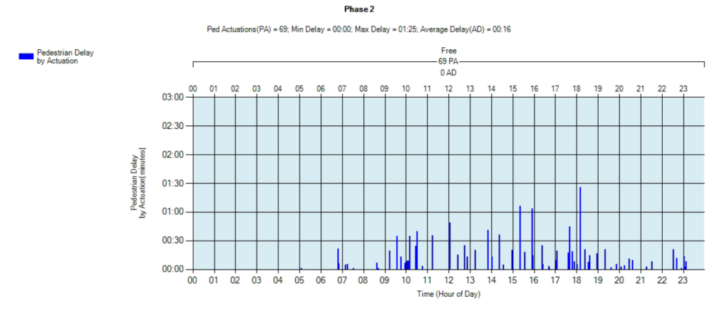The height and width of the screenshot is (311, 722).
Task: Click the y-axis title 'Pedestrian Delay by Actuation'
Action: [x=137, y=183]
